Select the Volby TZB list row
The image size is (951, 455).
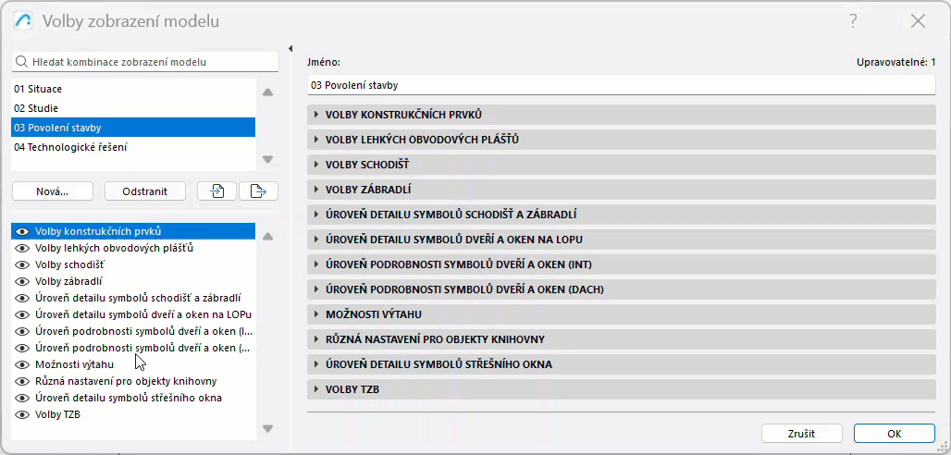pos(133,415)
